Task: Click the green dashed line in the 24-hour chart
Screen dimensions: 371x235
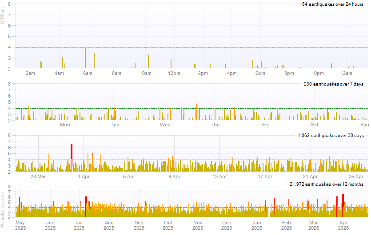Action: point(222,47)
